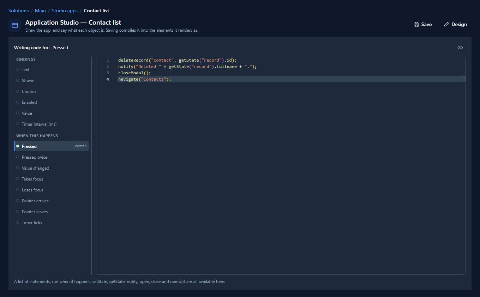The height and width of the screenshot is (297, 480).
Task: Open Studio apps breadcrumb link
Action: point(65,11)
